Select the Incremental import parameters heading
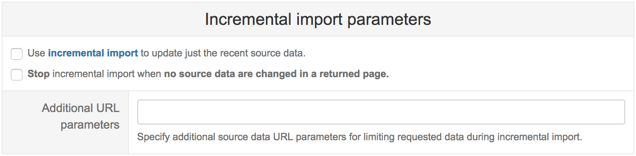Viewport: 636px width, 156px height. [318, 20]
